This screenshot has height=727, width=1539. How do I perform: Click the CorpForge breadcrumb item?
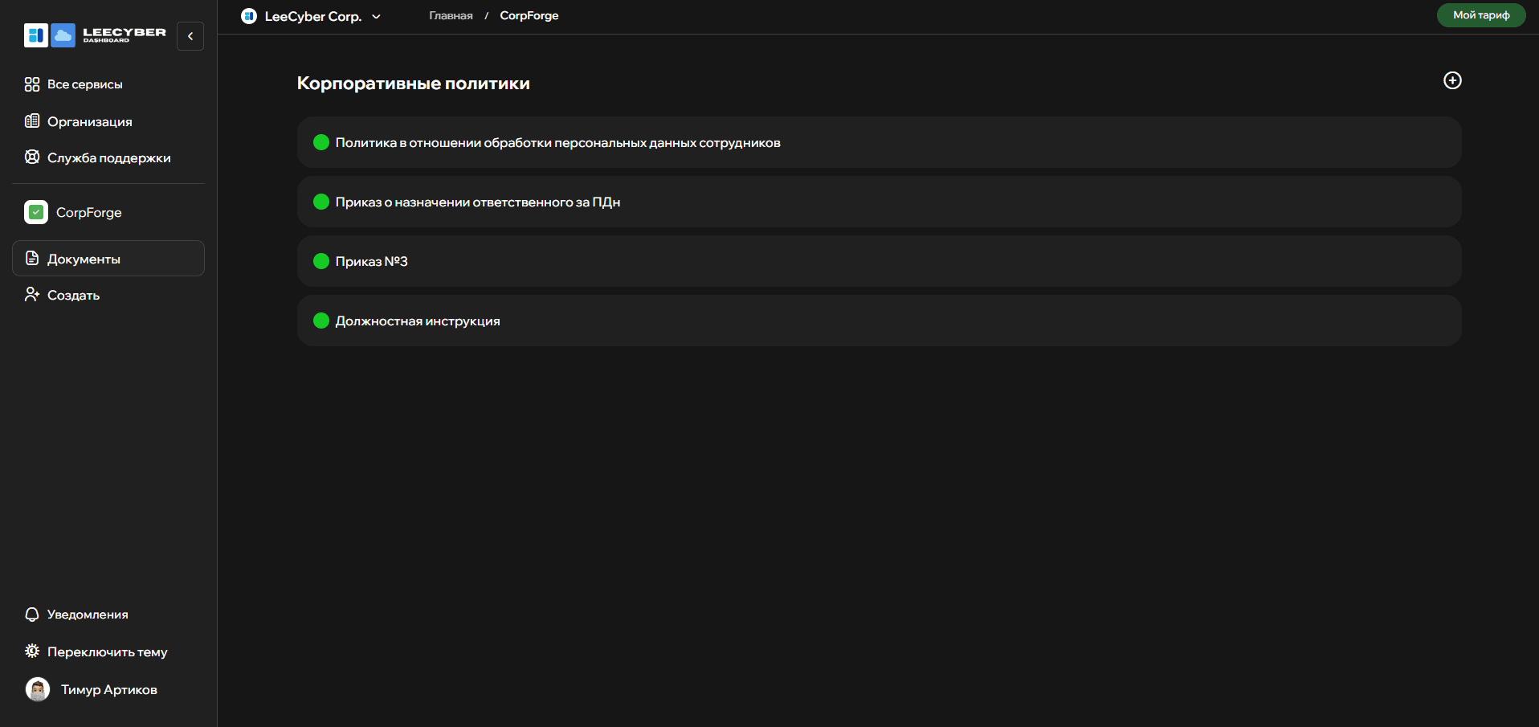point(529,16)
